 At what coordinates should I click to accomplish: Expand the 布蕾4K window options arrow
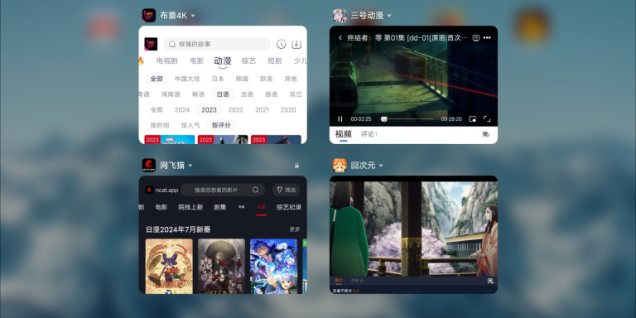click(193, 16)
